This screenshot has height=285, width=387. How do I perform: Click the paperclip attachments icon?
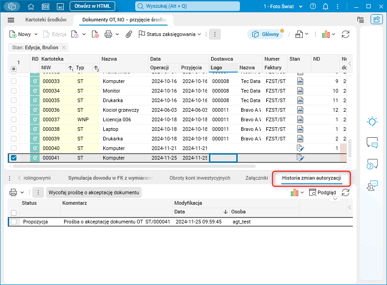coord(129,34)
